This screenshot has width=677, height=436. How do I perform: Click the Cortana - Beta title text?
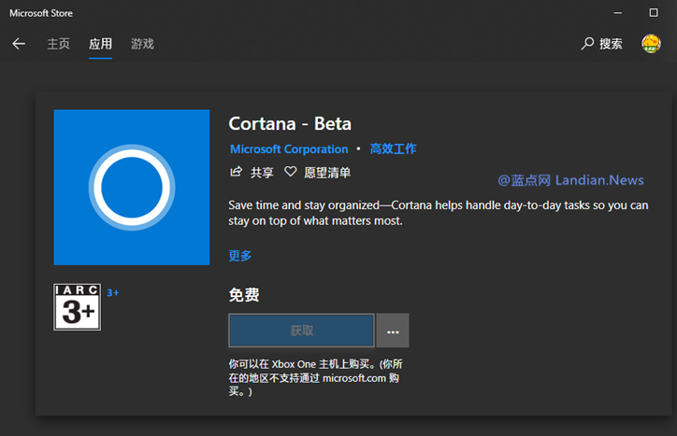290,123
